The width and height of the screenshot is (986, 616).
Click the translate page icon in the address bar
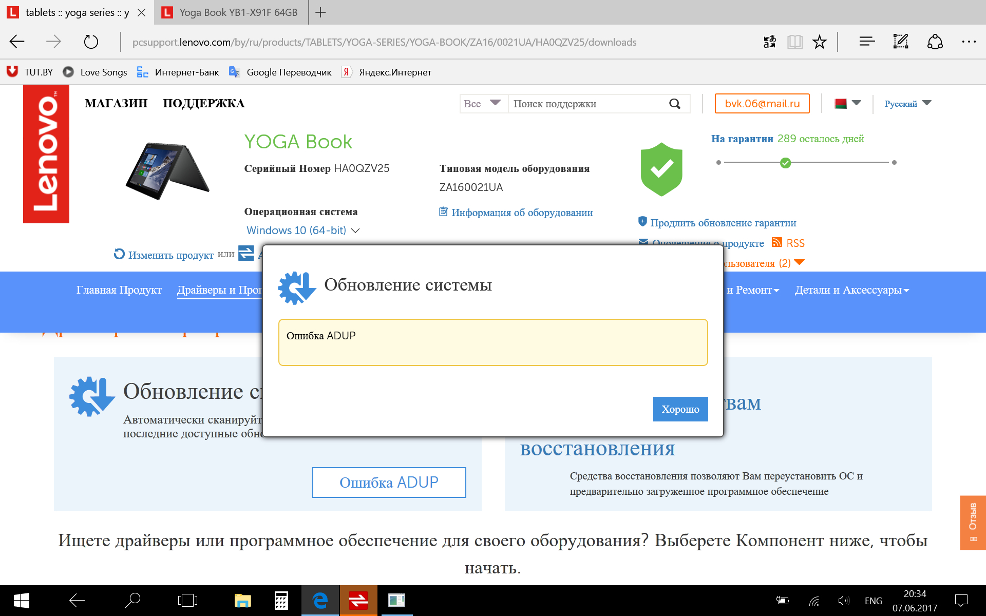pos(769,42)
